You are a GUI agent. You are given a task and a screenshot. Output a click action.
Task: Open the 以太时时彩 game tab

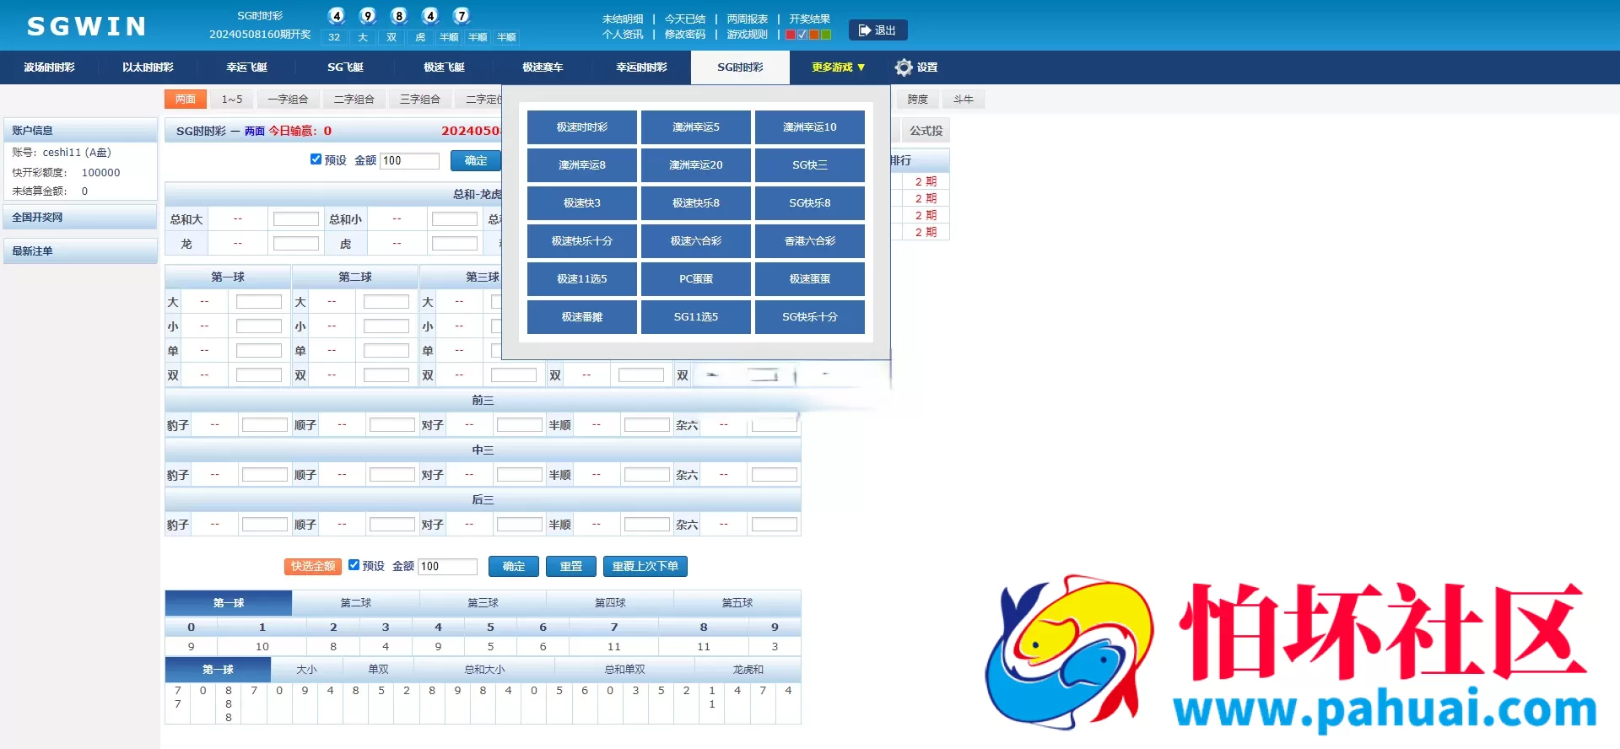148,67
